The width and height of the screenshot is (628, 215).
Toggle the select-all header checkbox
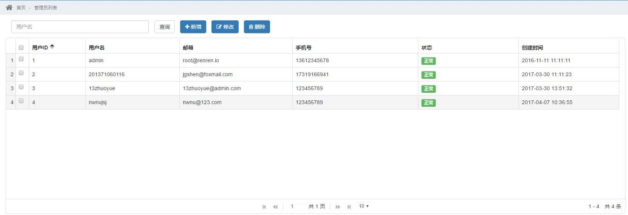pos(21,47)
